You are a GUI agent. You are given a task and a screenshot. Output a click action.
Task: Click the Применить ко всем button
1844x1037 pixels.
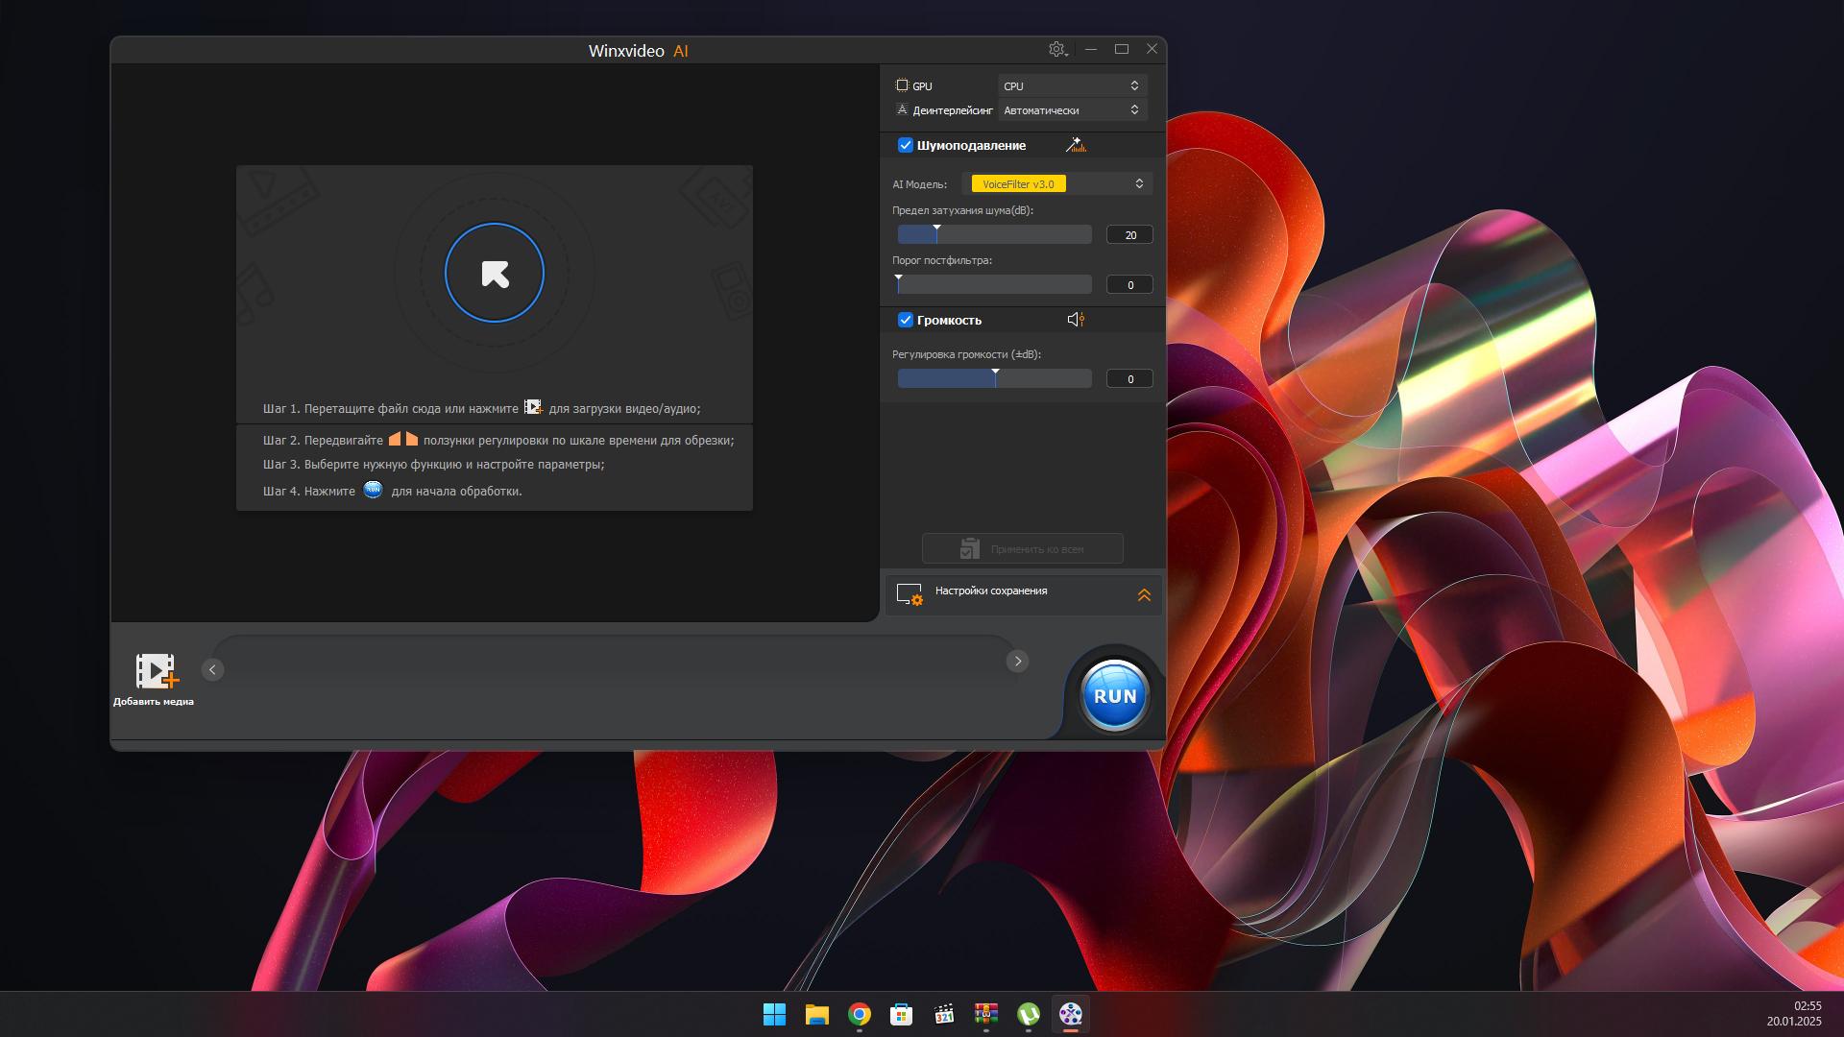click(x=1023, y=548)
